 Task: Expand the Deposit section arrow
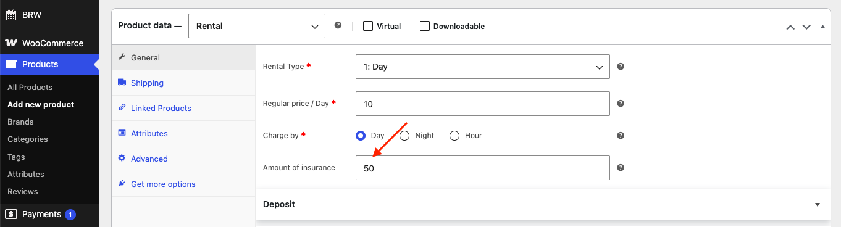[x=818, y=204]
